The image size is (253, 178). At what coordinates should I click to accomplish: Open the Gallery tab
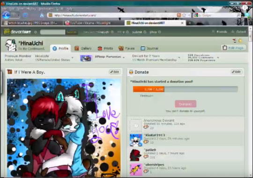click(83, 48)
